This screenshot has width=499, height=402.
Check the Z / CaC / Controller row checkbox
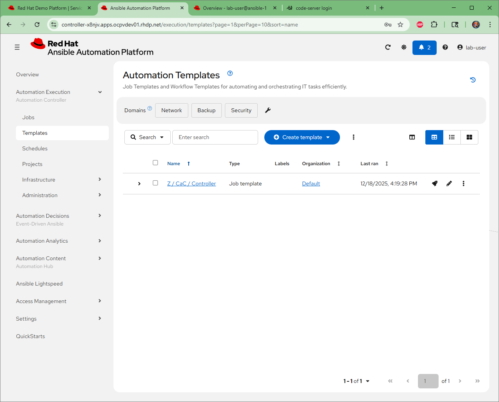pos(156,183)
